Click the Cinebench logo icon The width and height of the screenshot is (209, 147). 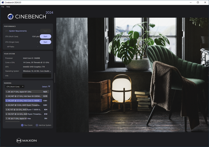[10, 17]
